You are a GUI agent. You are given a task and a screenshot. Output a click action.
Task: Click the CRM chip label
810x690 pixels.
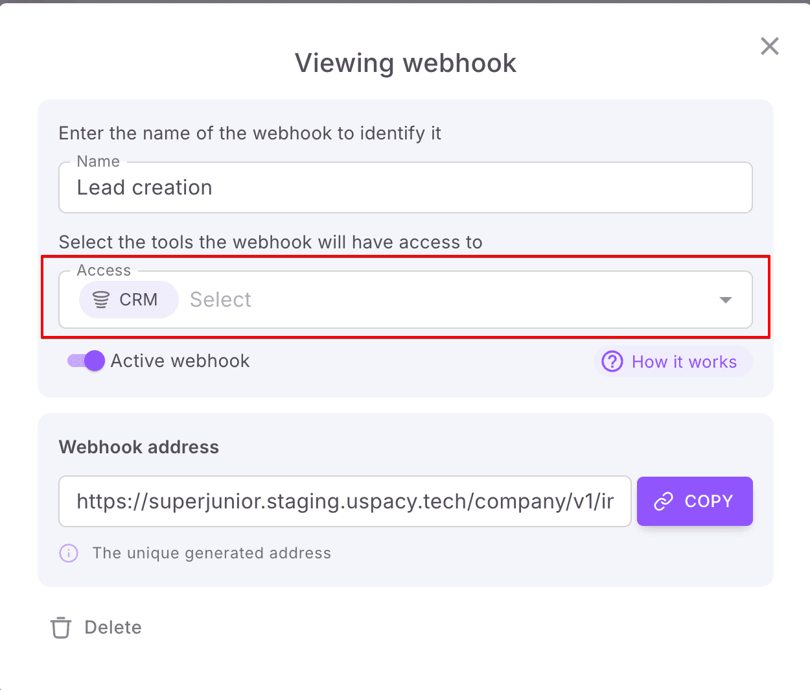(138, 300)
